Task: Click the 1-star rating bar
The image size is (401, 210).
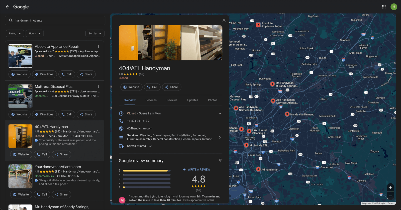Action: (x=147, y=187)
